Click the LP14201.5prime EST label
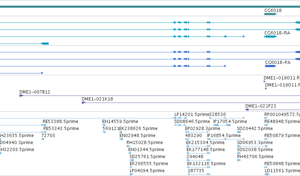This screenshot has height=176, width=300. click(192, 115)
